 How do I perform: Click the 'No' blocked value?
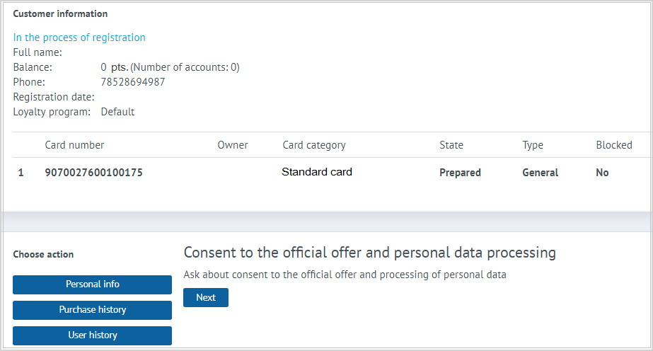pyautogui.click(x=602, y=173)
